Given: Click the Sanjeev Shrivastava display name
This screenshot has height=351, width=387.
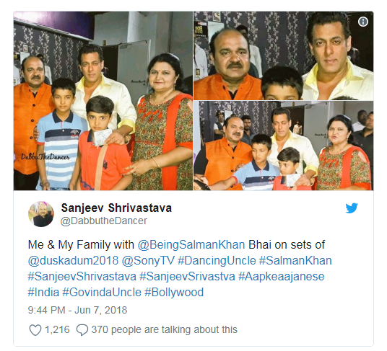Looking at the screenshot, I should (116, 208).
